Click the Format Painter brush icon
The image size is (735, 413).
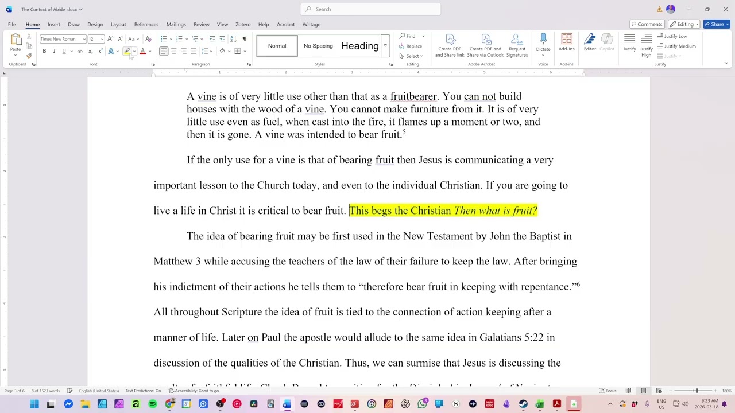[x=29, y=55]
